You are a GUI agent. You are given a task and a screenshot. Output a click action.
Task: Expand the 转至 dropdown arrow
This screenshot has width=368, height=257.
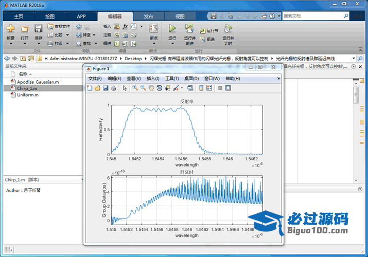[94, 35]
